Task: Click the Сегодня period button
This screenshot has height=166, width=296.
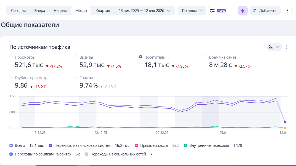Action: point(18,11)
